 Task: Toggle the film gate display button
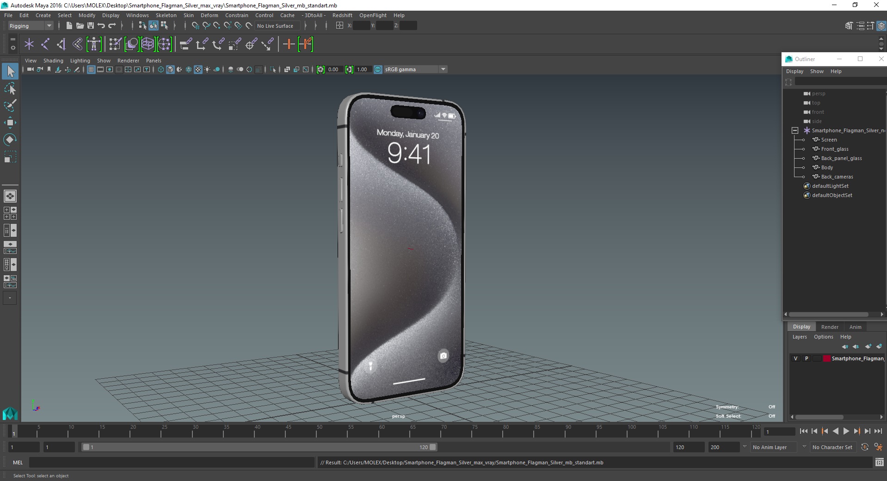click(100, 69)
